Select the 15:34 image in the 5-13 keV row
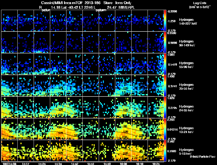This screenshot has height=165, width=217. pyautogui.click(x=58, y=151)
